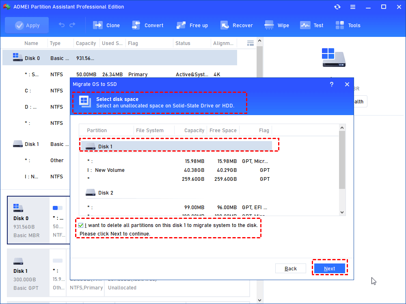The width and height of the screenshot is (406, 304).
Task: Open the hamburger menu in title bar
Action: pos(353,7)
